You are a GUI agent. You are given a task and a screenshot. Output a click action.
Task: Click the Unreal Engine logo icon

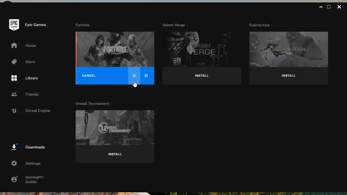[14, 111]
